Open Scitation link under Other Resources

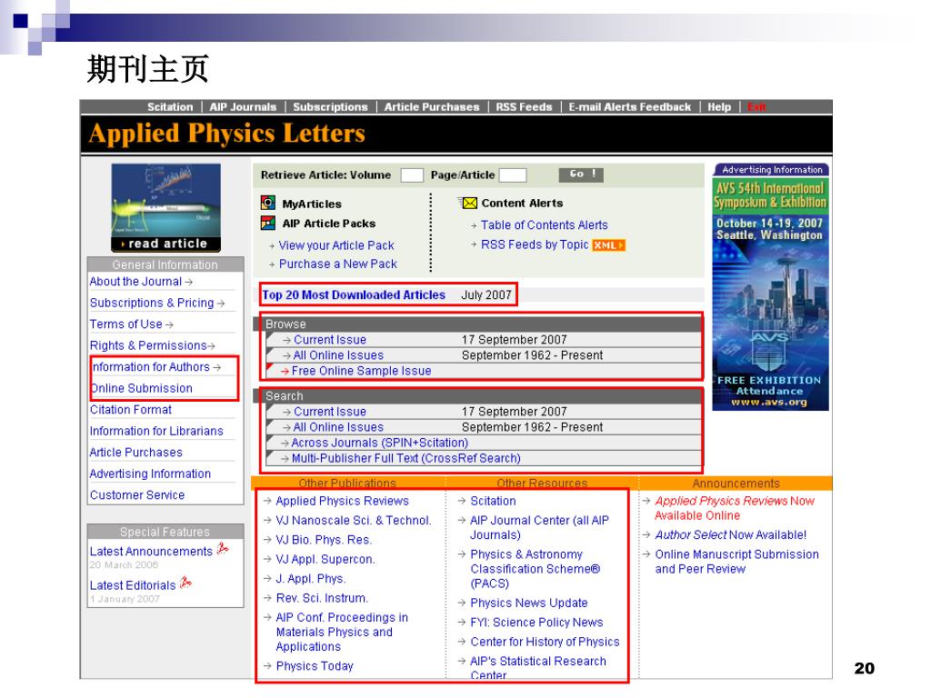click(x=493, y=501)
